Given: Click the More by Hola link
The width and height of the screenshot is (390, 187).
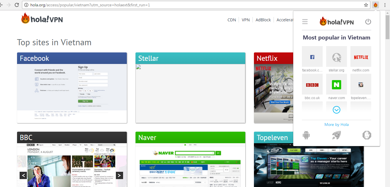Looking at the screenshot, I should click(x=336, y=124).
